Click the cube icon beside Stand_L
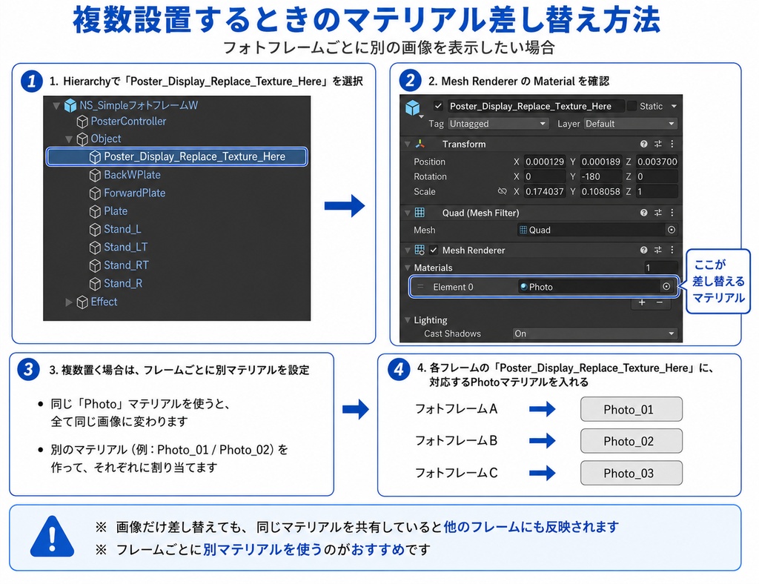Viewport: 759px width, 584px height. click(x=96, y=229)
